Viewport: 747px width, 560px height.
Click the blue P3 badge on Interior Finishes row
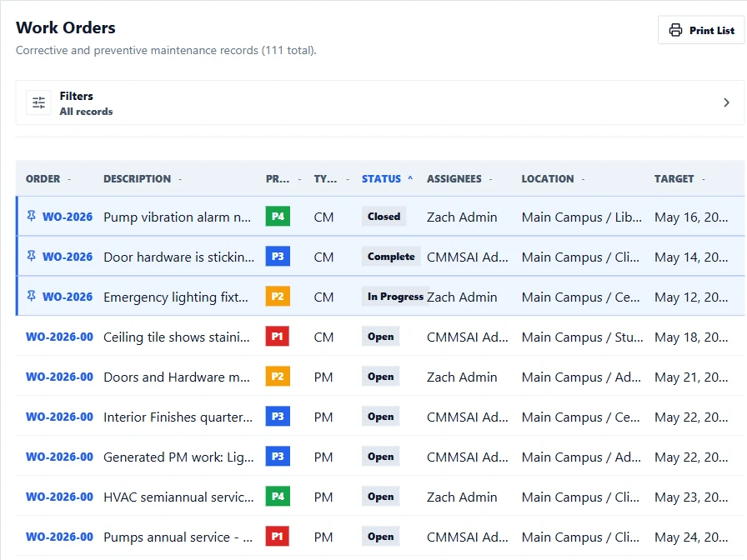278,416
